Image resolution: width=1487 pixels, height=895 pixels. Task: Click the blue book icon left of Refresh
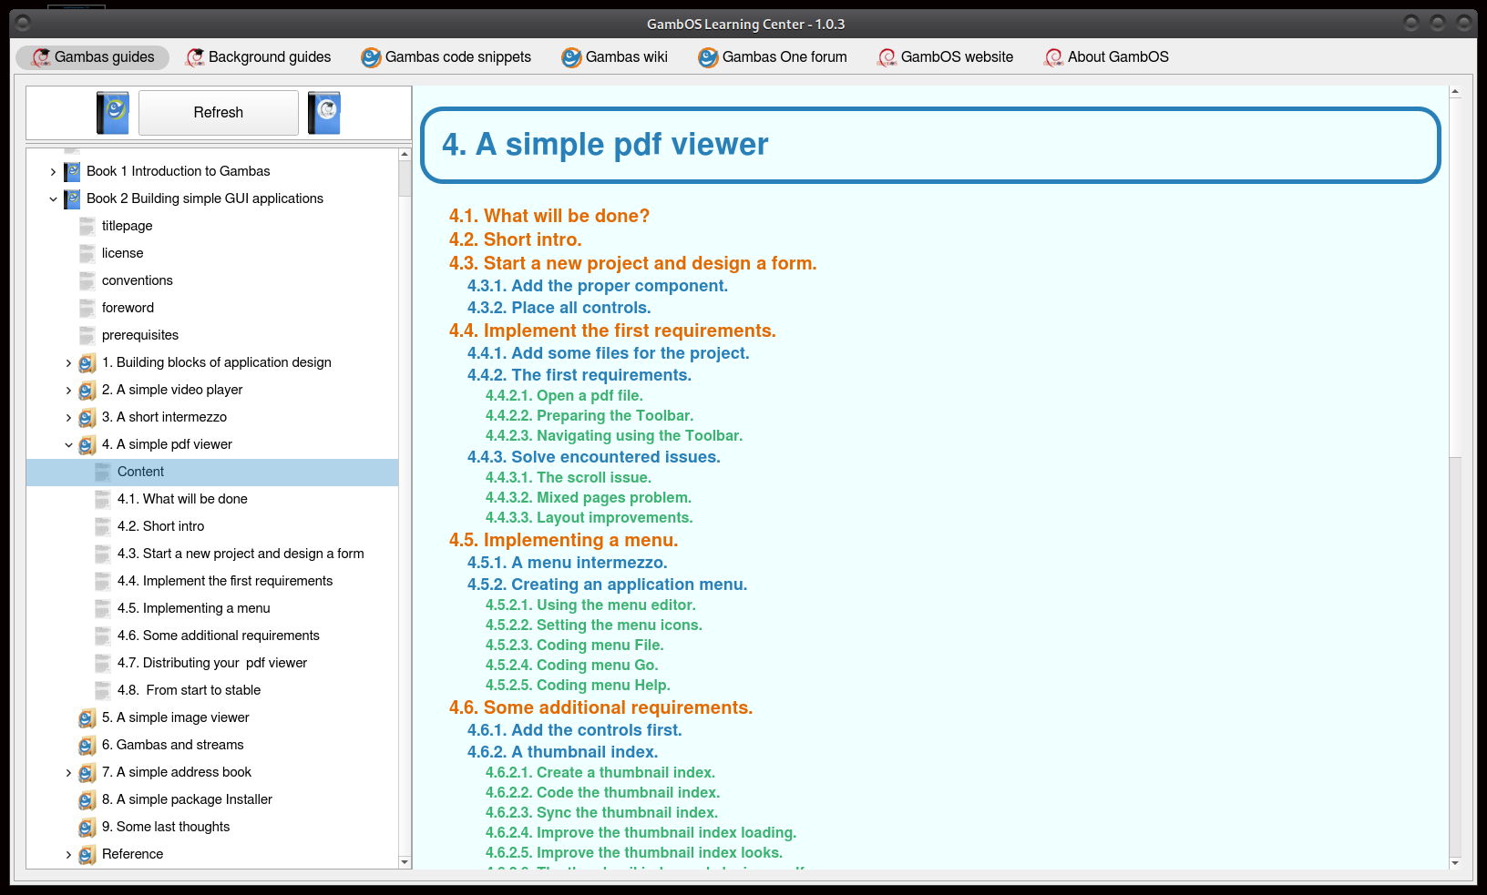point(113,113)
